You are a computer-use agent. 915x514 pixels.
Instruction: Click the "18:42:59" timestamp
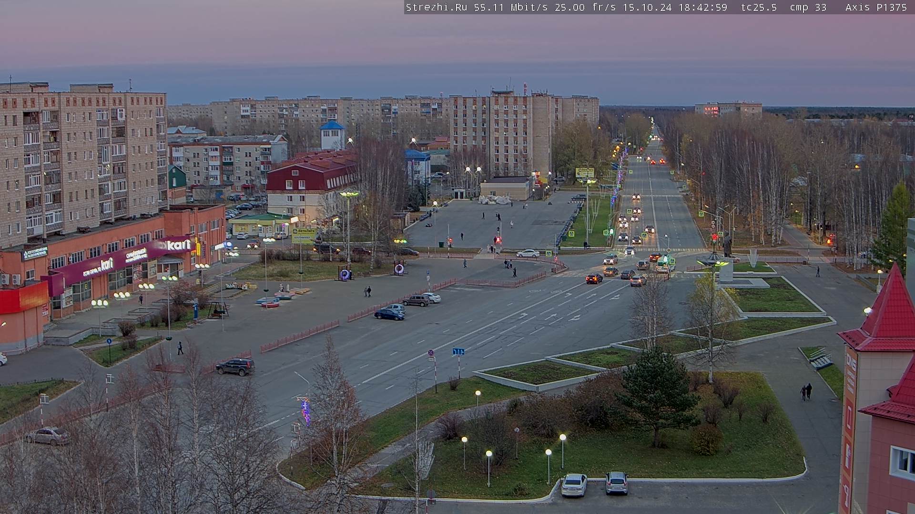pos(704,7)
